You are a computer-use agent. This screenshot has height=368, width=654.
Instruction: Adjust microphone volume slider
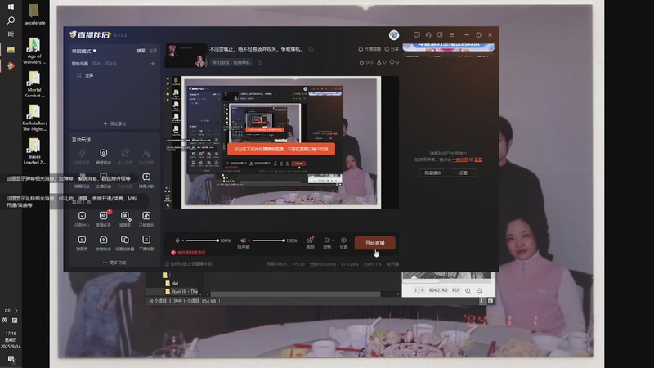[x=202, y=240]
